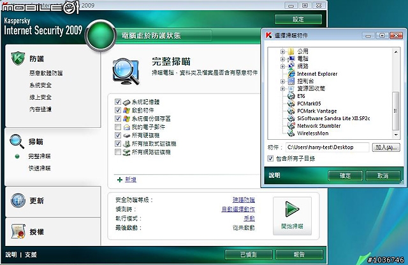Screen dimensions: 408x265
Task: Expand the 網路 tree node
Action: [283, 66]
